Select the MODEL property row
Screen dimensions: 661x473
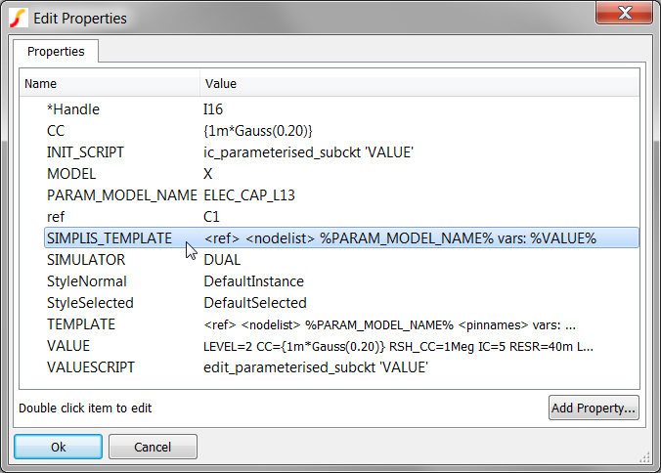(x=71, y=174)
